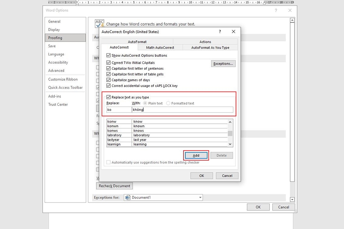
Task: Click the Recheck Document button
Action: pos(114,186)
